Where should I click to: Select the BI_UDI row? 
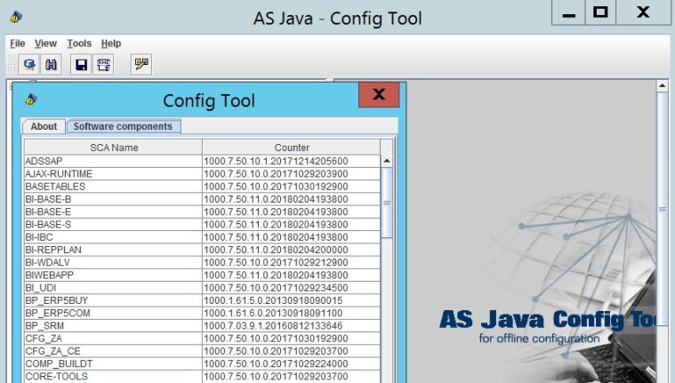click(x=202, y=288)
